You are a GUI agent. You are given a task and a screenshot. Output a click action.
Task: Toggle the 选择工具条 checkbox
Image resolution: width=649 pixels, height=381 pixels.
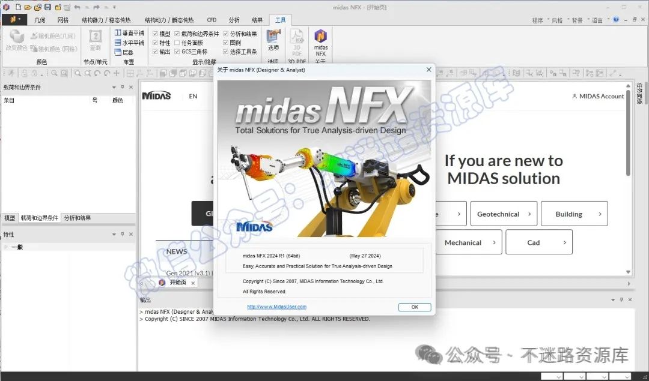(x=225, y=52)
